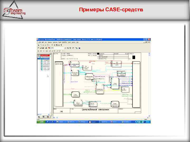Image resolution: width=190 pixels, height=142 pixels.
Task: Open the zoom percentage dropdown
Action: click(65, 48)
